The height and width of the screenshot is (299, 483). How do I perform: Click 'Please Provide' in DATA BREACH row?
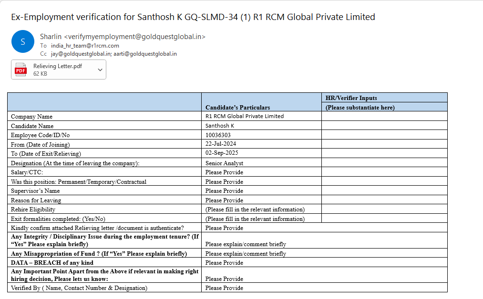pyautogui.click(x=224, y=263)
